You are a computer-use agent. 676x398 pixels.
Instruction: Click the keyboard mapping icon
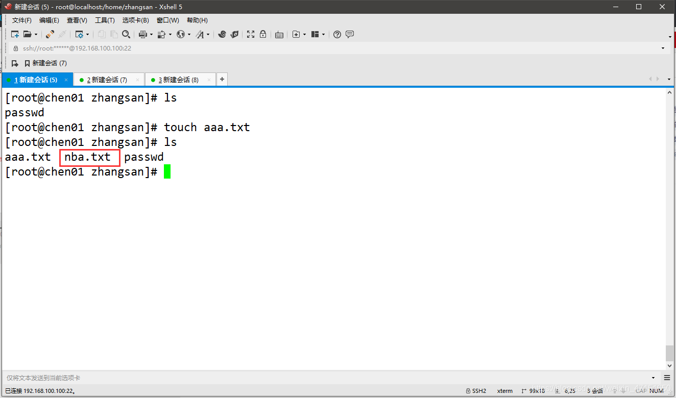(x=279, y=35)
